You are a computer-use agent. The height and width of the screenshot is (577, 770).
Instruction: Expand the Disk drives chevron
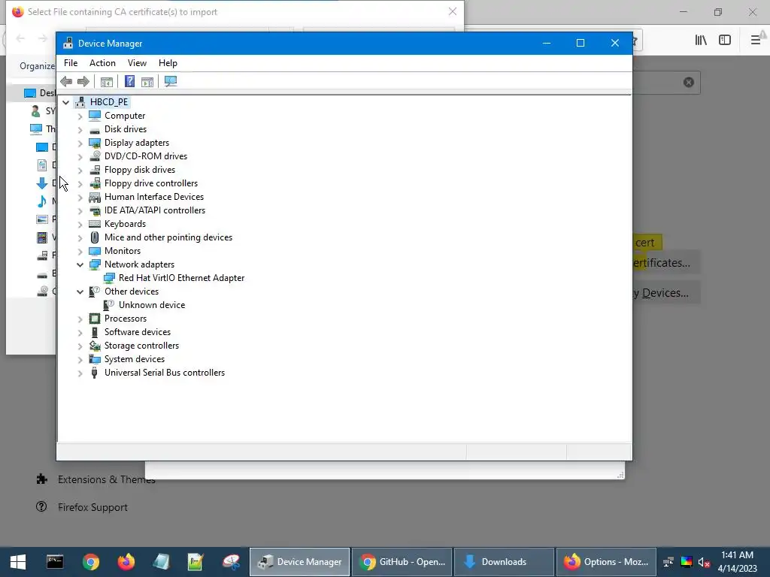(x=80, y=129)
